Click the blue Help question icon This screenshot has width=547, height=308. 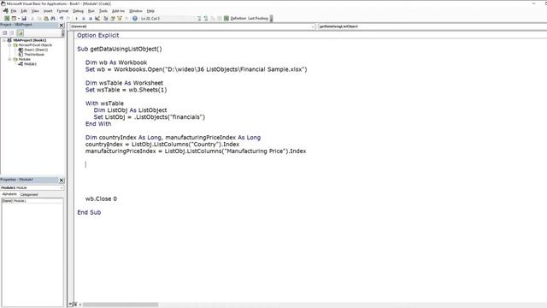coord(135,18)
